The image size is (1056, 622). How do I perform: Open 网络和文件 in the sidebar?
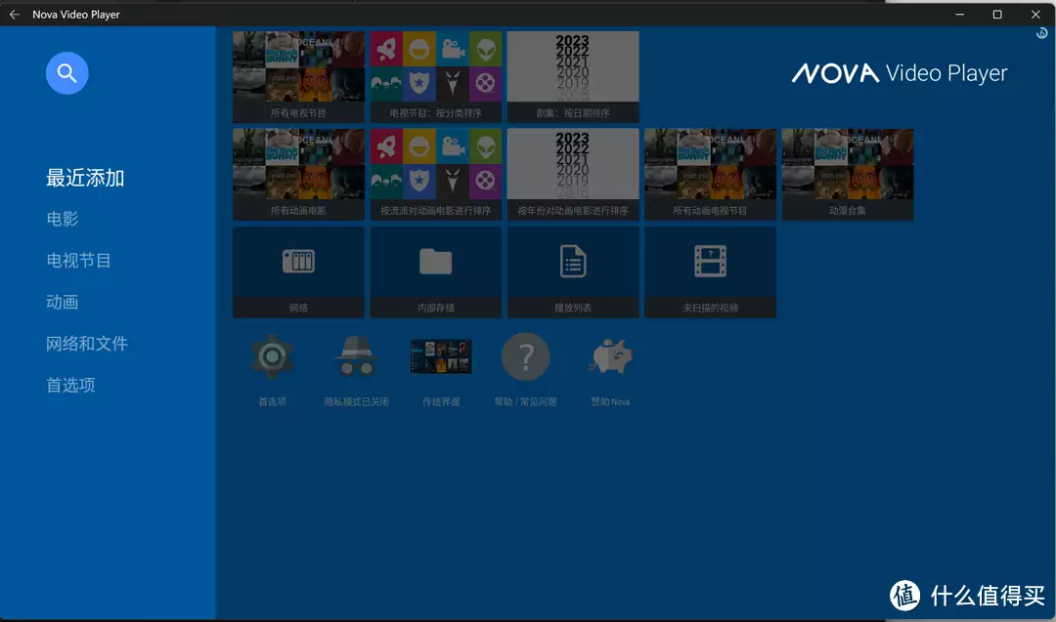[x=87, y=344]
